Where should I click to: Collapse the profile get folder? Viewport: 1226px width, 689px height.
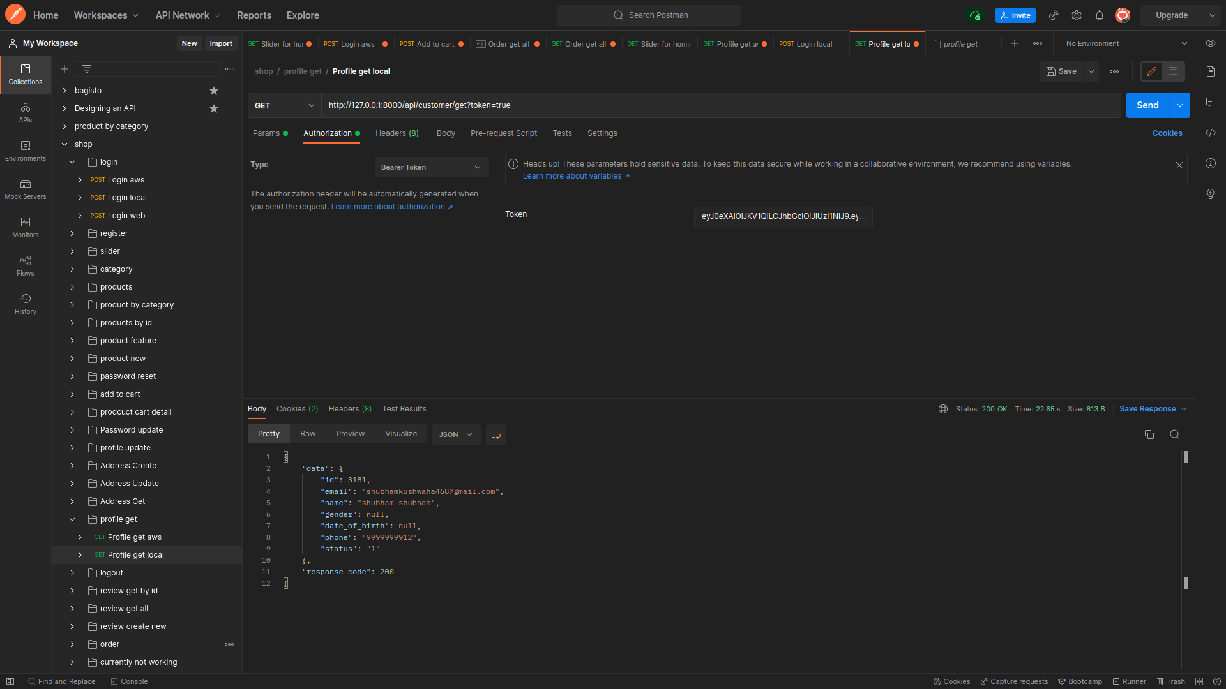pos(72,519)
